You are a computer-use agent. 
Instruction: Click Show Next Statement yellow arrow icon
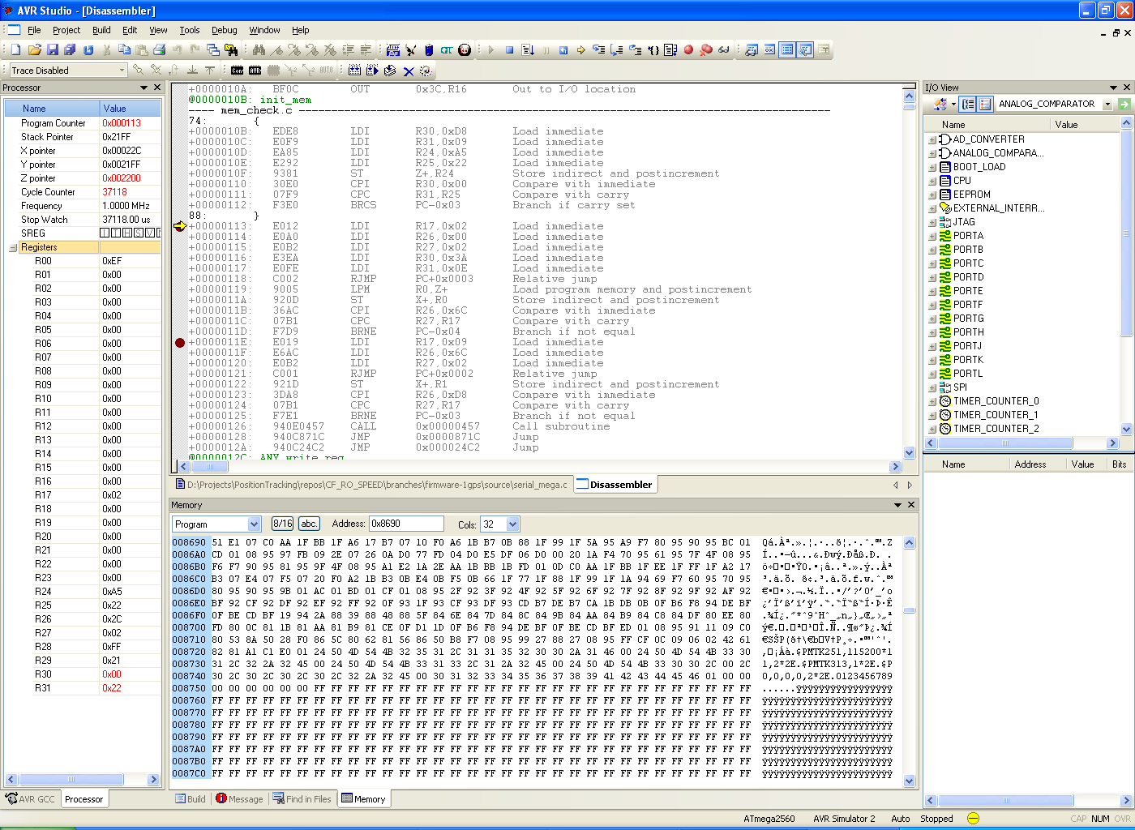coord(580,50)
